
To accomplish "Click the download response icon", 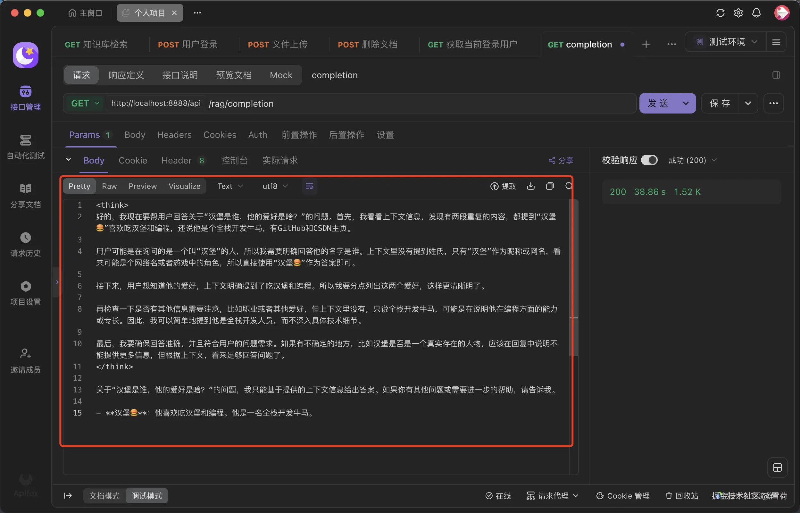I will pos(530,186).
